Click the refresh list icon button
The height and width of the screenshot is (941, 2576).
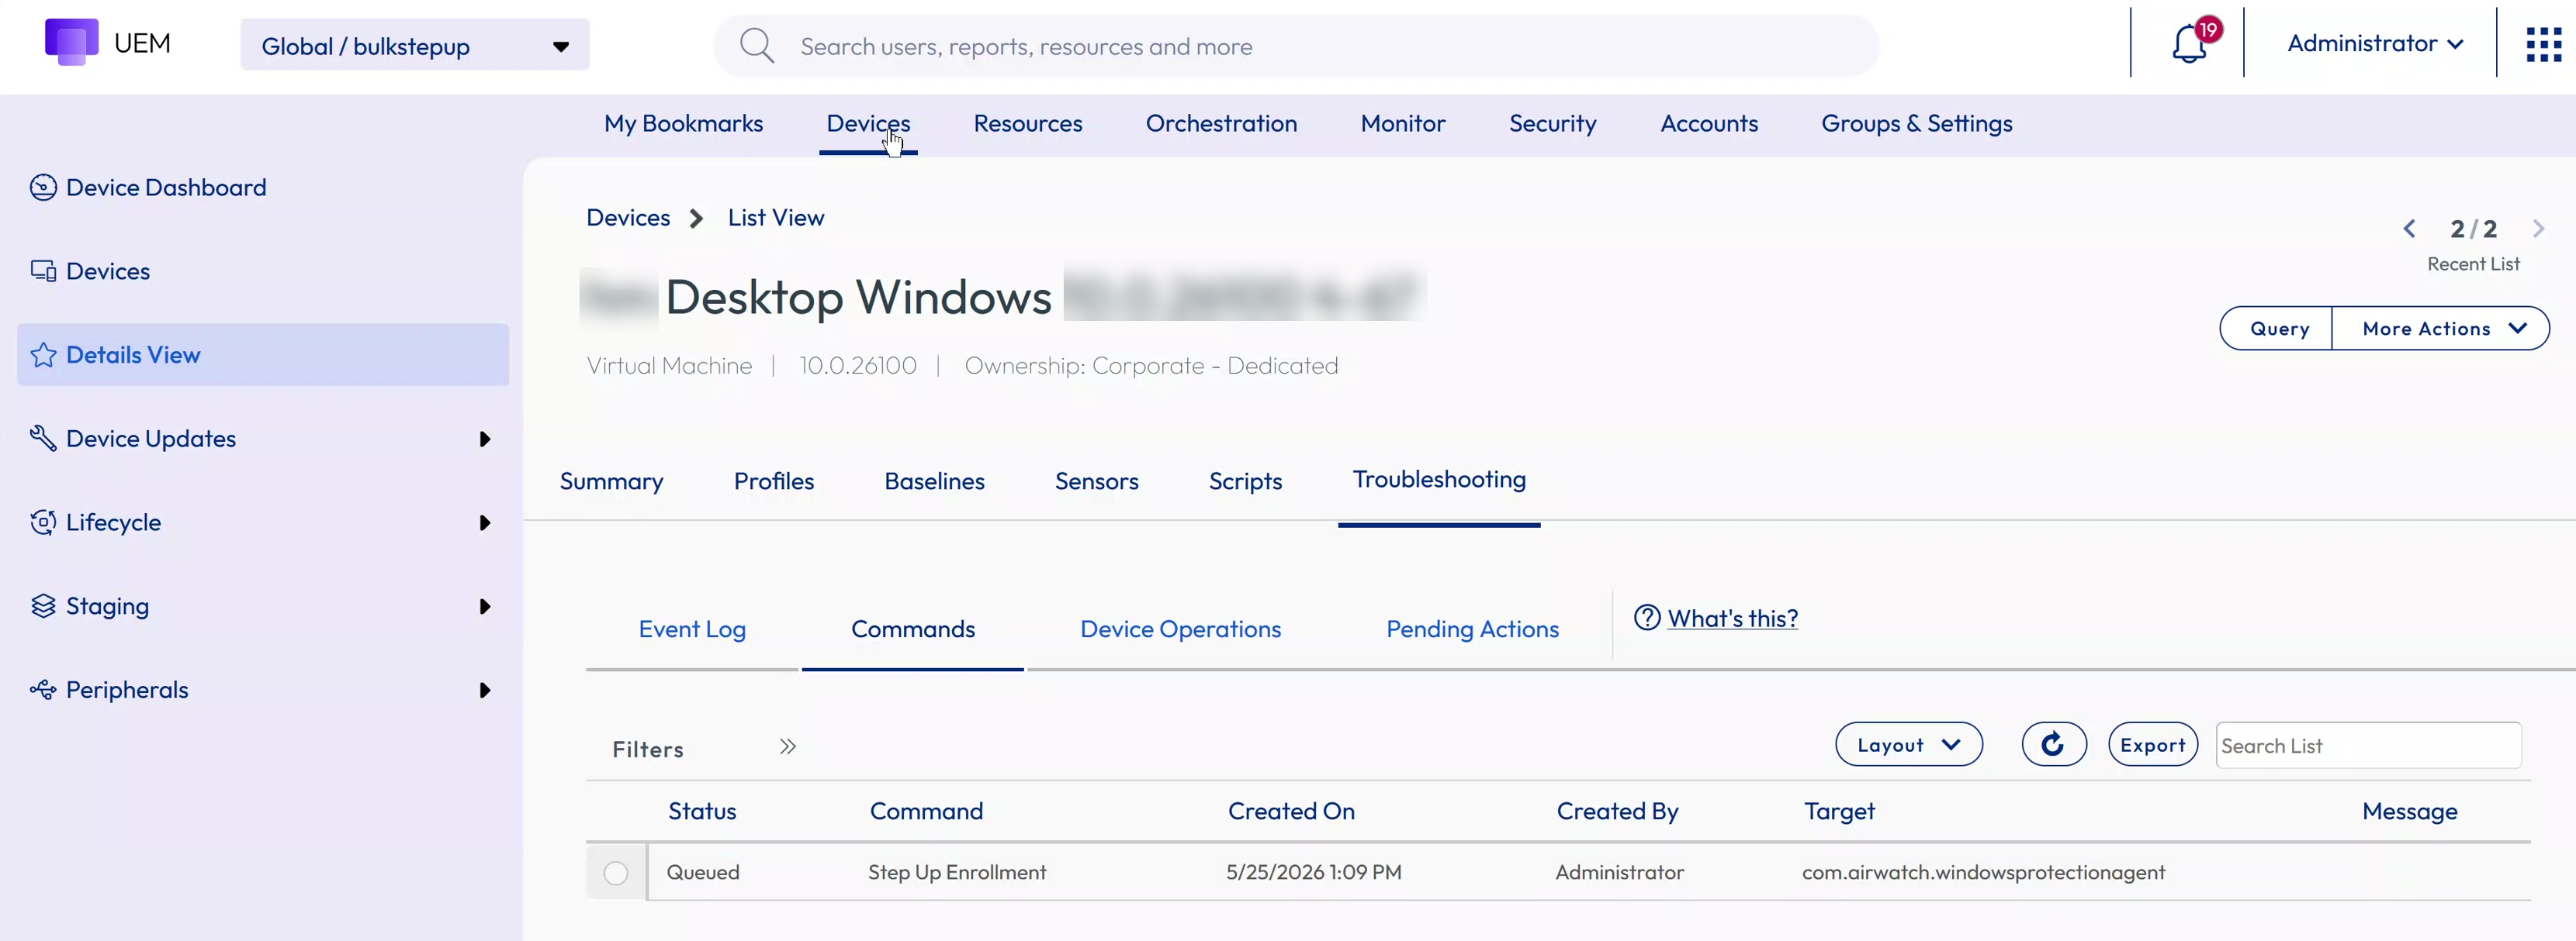point(2053,744)
